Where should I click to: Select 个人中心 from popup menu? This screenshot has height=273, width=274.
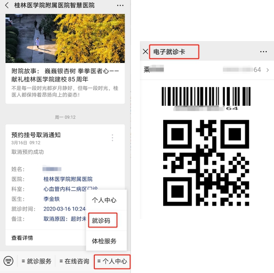click(x=104, y=200)
